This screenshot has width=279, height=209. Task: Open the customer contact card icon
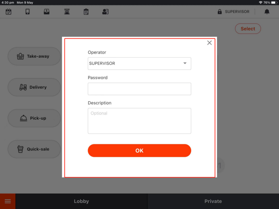point(105,12)
